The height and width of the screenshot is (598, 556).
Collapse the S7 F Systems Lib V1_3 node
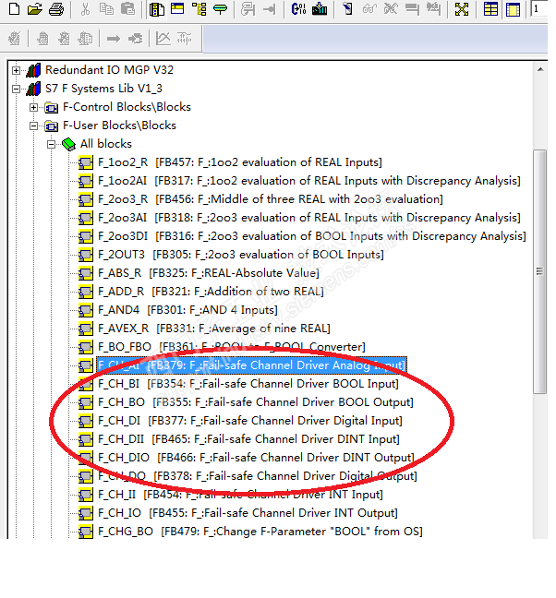click(16, 89)
